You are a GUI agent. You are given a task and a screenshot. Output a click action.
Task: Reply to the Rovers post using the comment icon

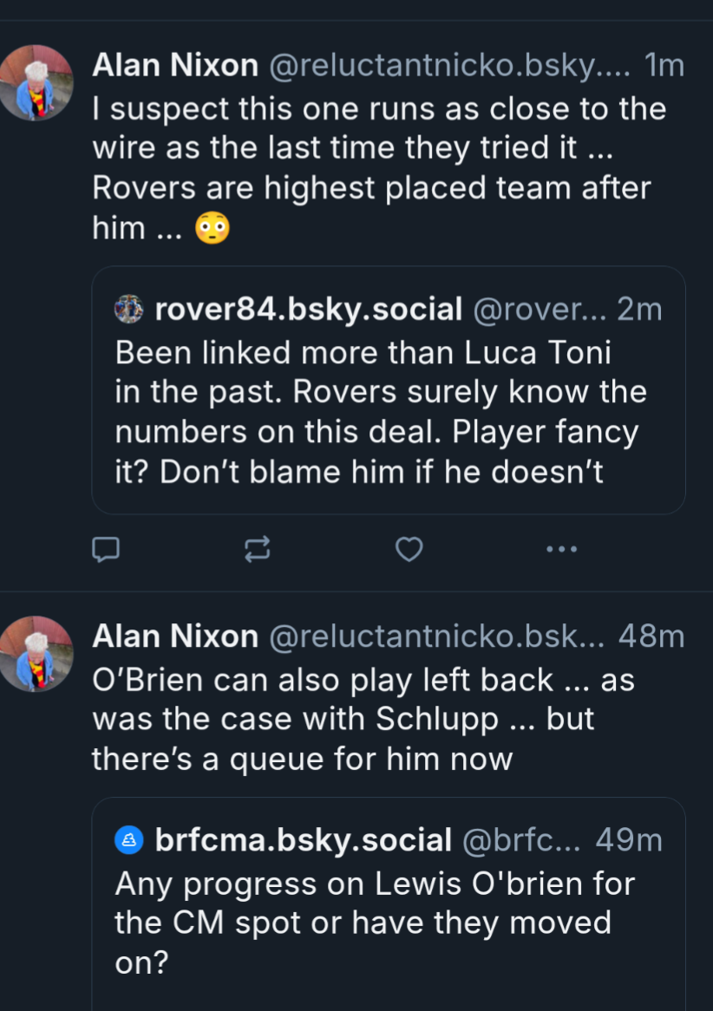[x=105, y=549]
